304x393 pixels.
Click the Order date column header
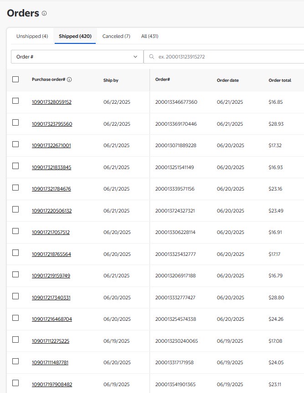228,80
